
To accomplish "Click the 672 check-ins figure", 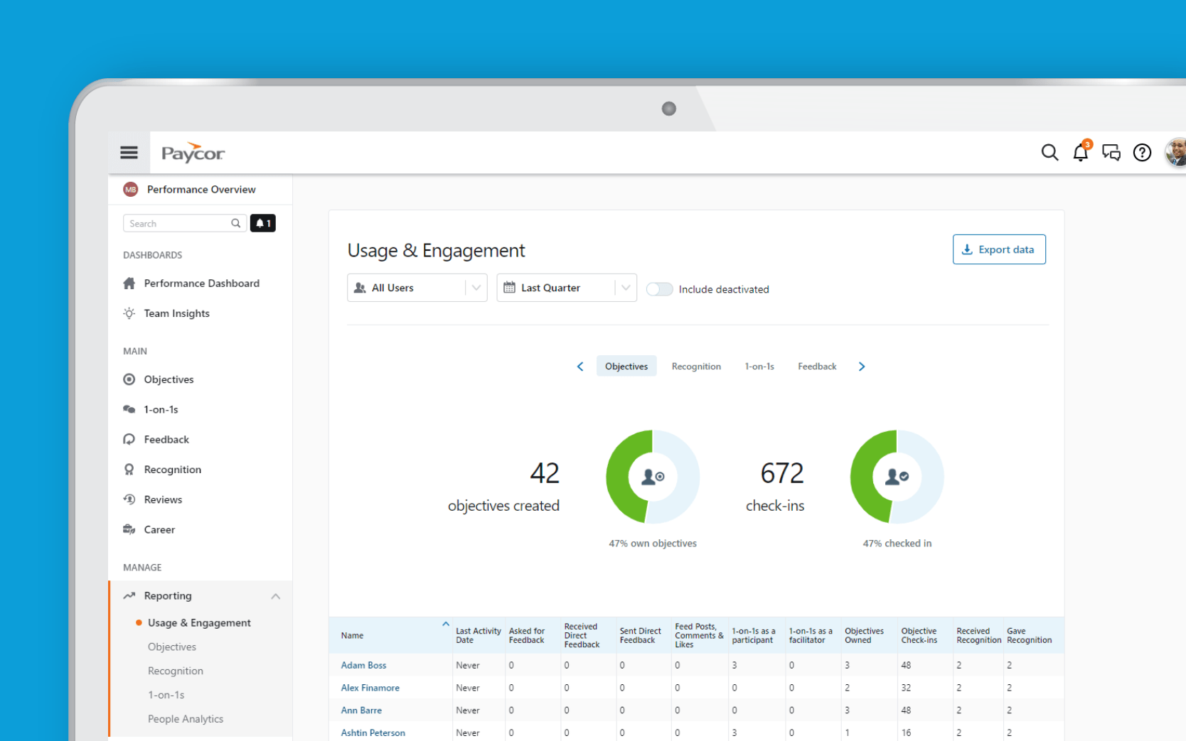I will pyautogui.click(x=782, y=473).
